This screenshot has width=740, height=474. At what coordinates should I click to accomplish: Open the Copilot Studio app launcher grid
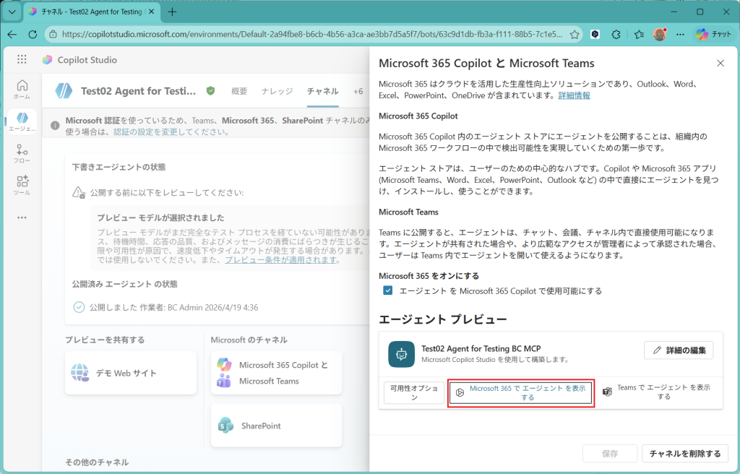pyautogui.click(x=22, y=60)
